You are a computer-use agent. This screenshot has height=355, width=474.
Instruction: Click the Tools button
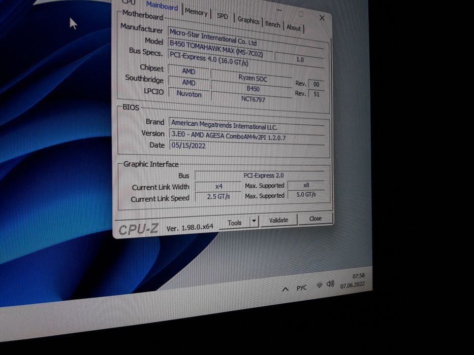234,223
